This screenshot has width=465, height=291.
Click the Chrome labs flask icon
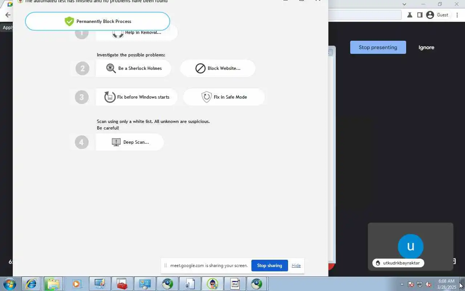point(410,15)
